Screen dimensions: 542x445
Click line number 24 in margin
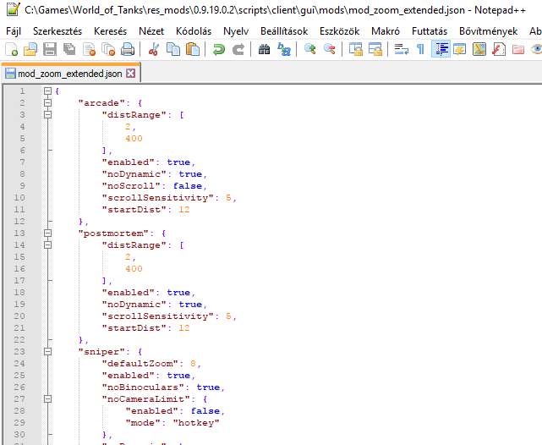[19, 364]
